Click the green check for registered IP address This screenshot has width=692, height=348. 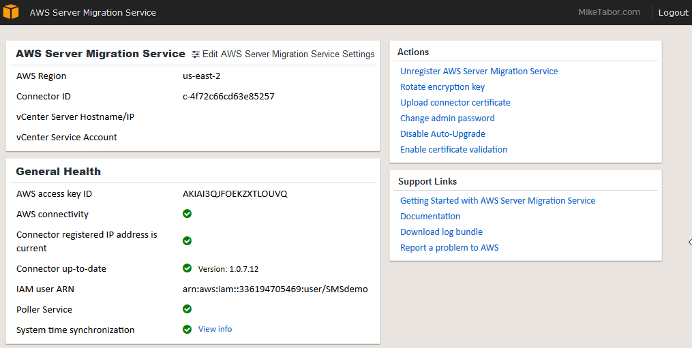pyautogui.click(x=187, y=241)
